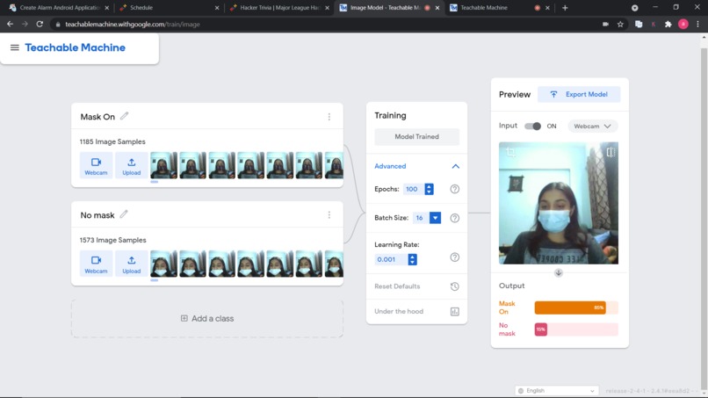This screenshot has height=398, width=708.
Task: Edit the No mask class name pencil
Action: (124, 214)
